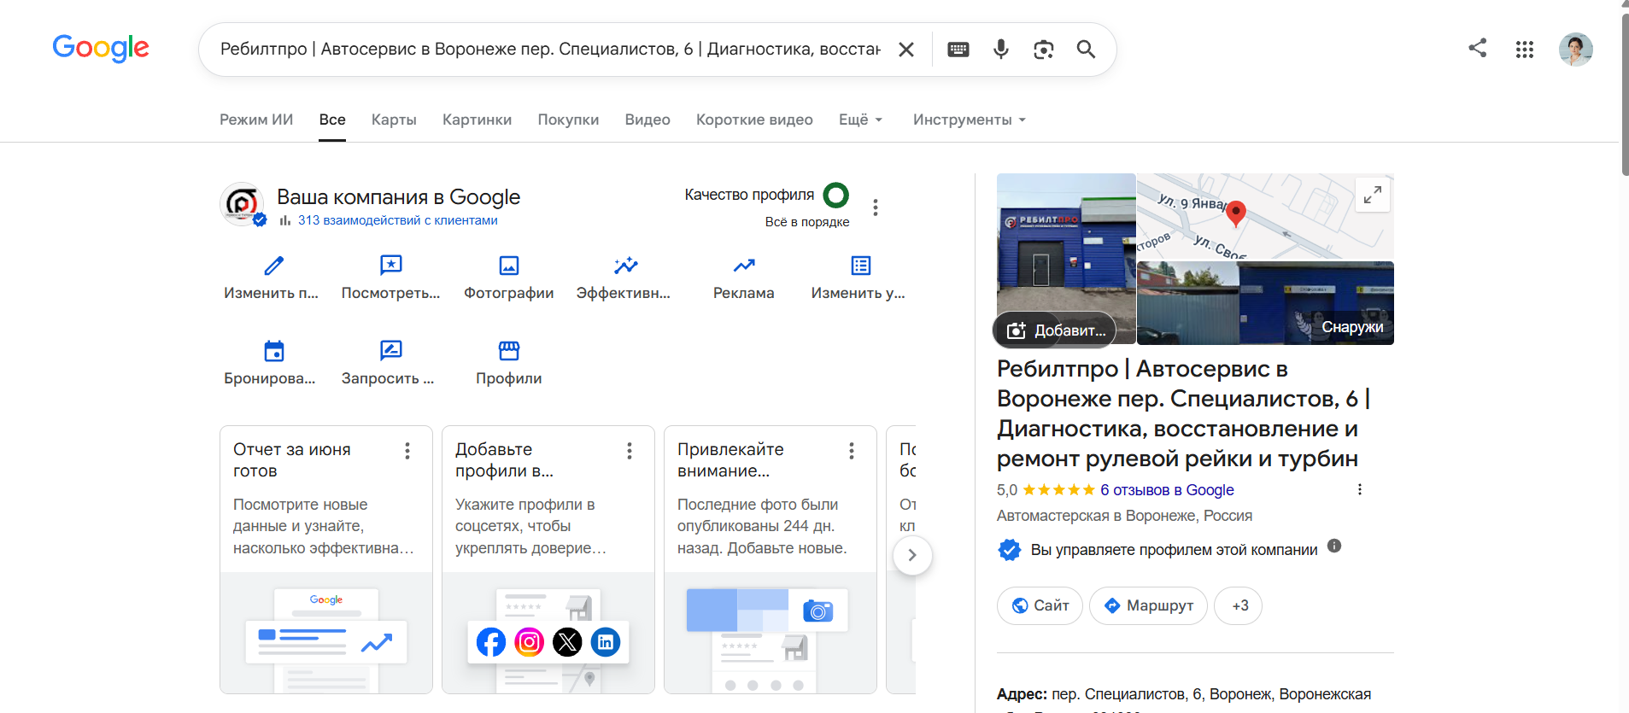The width and height of the screenshot is (1629, 713).
Task: Click the Ребилтпро business title heading
Action: tap(1183, 413)
